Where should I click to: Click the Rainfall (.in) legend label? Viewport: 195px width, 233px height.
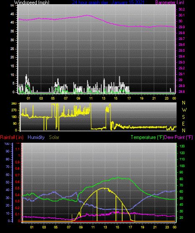[12, 137]
